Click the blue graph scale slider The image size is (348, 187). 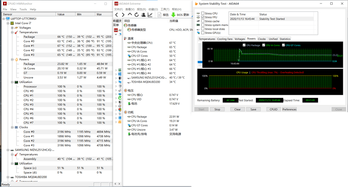pos(200,62)
